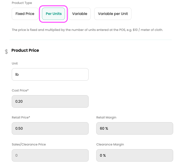Image resolution: width=181 pixels, height=165 pixels.
Task: Click the Cost Price* label
Action: pyautogui.click(x=20, y=91)
